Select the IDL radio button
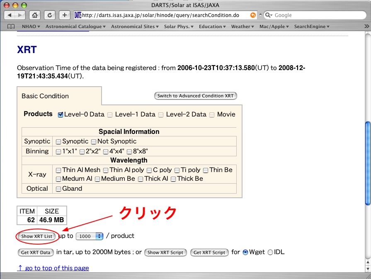The width and height of the screenshot is (371, 279). [270, 252]
